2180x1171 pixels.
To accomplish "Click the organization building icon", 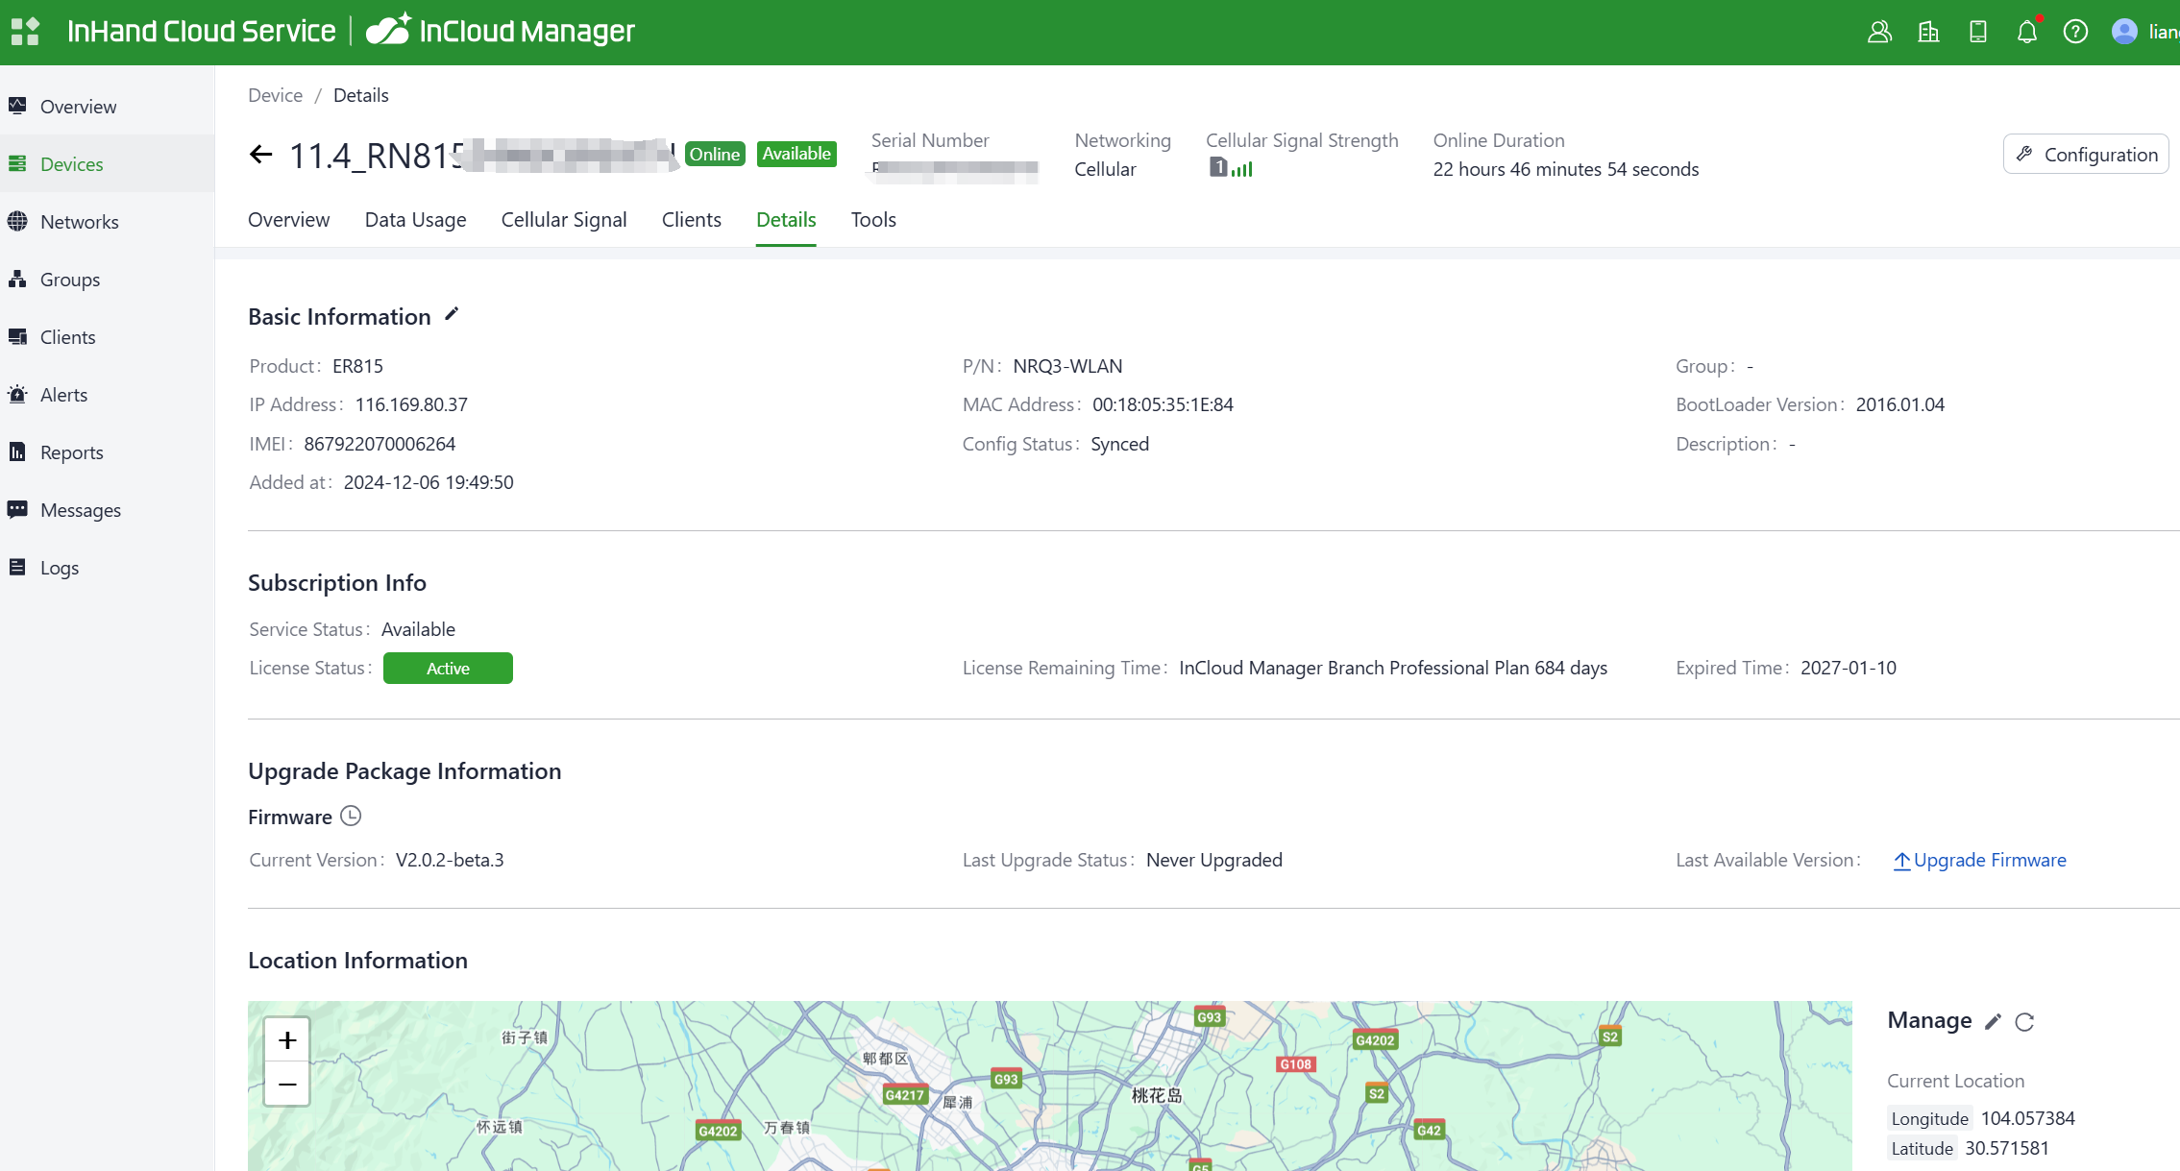I will pos(1928,32).
